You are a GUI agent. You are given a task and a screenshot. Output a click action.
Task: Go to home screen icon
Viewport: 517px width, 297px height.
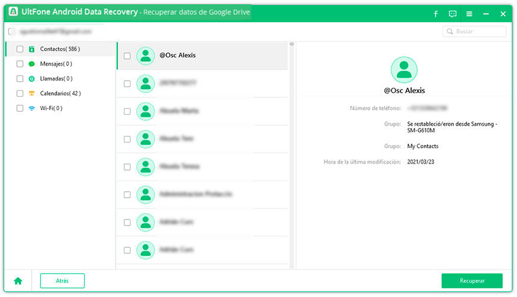(x=18, y=281)
